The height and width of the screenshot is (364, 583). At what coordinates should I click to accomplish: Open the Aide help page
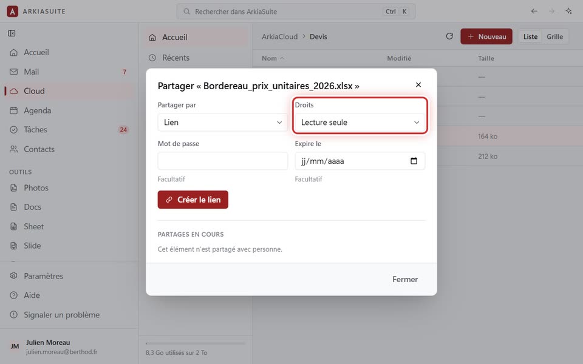pyautogui.click(x=69, y=295)
